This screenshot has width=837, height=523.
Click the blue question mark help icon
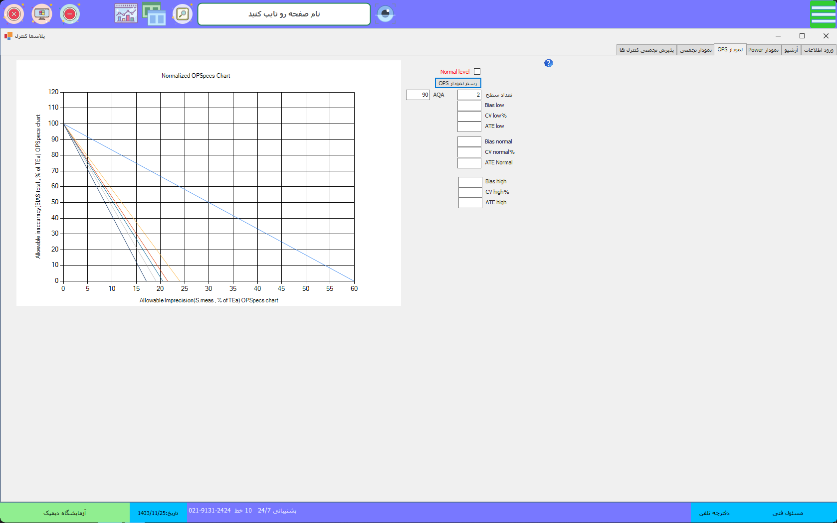coord(548,63)
